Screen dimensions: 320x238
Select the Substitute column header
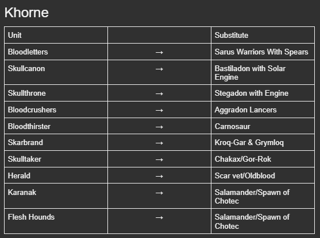(x=263, y=35)
